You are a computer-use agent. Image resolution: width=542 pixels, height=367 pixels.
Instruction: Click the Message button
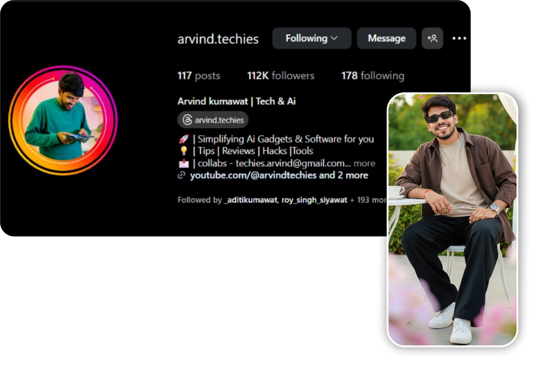point(386,38)
